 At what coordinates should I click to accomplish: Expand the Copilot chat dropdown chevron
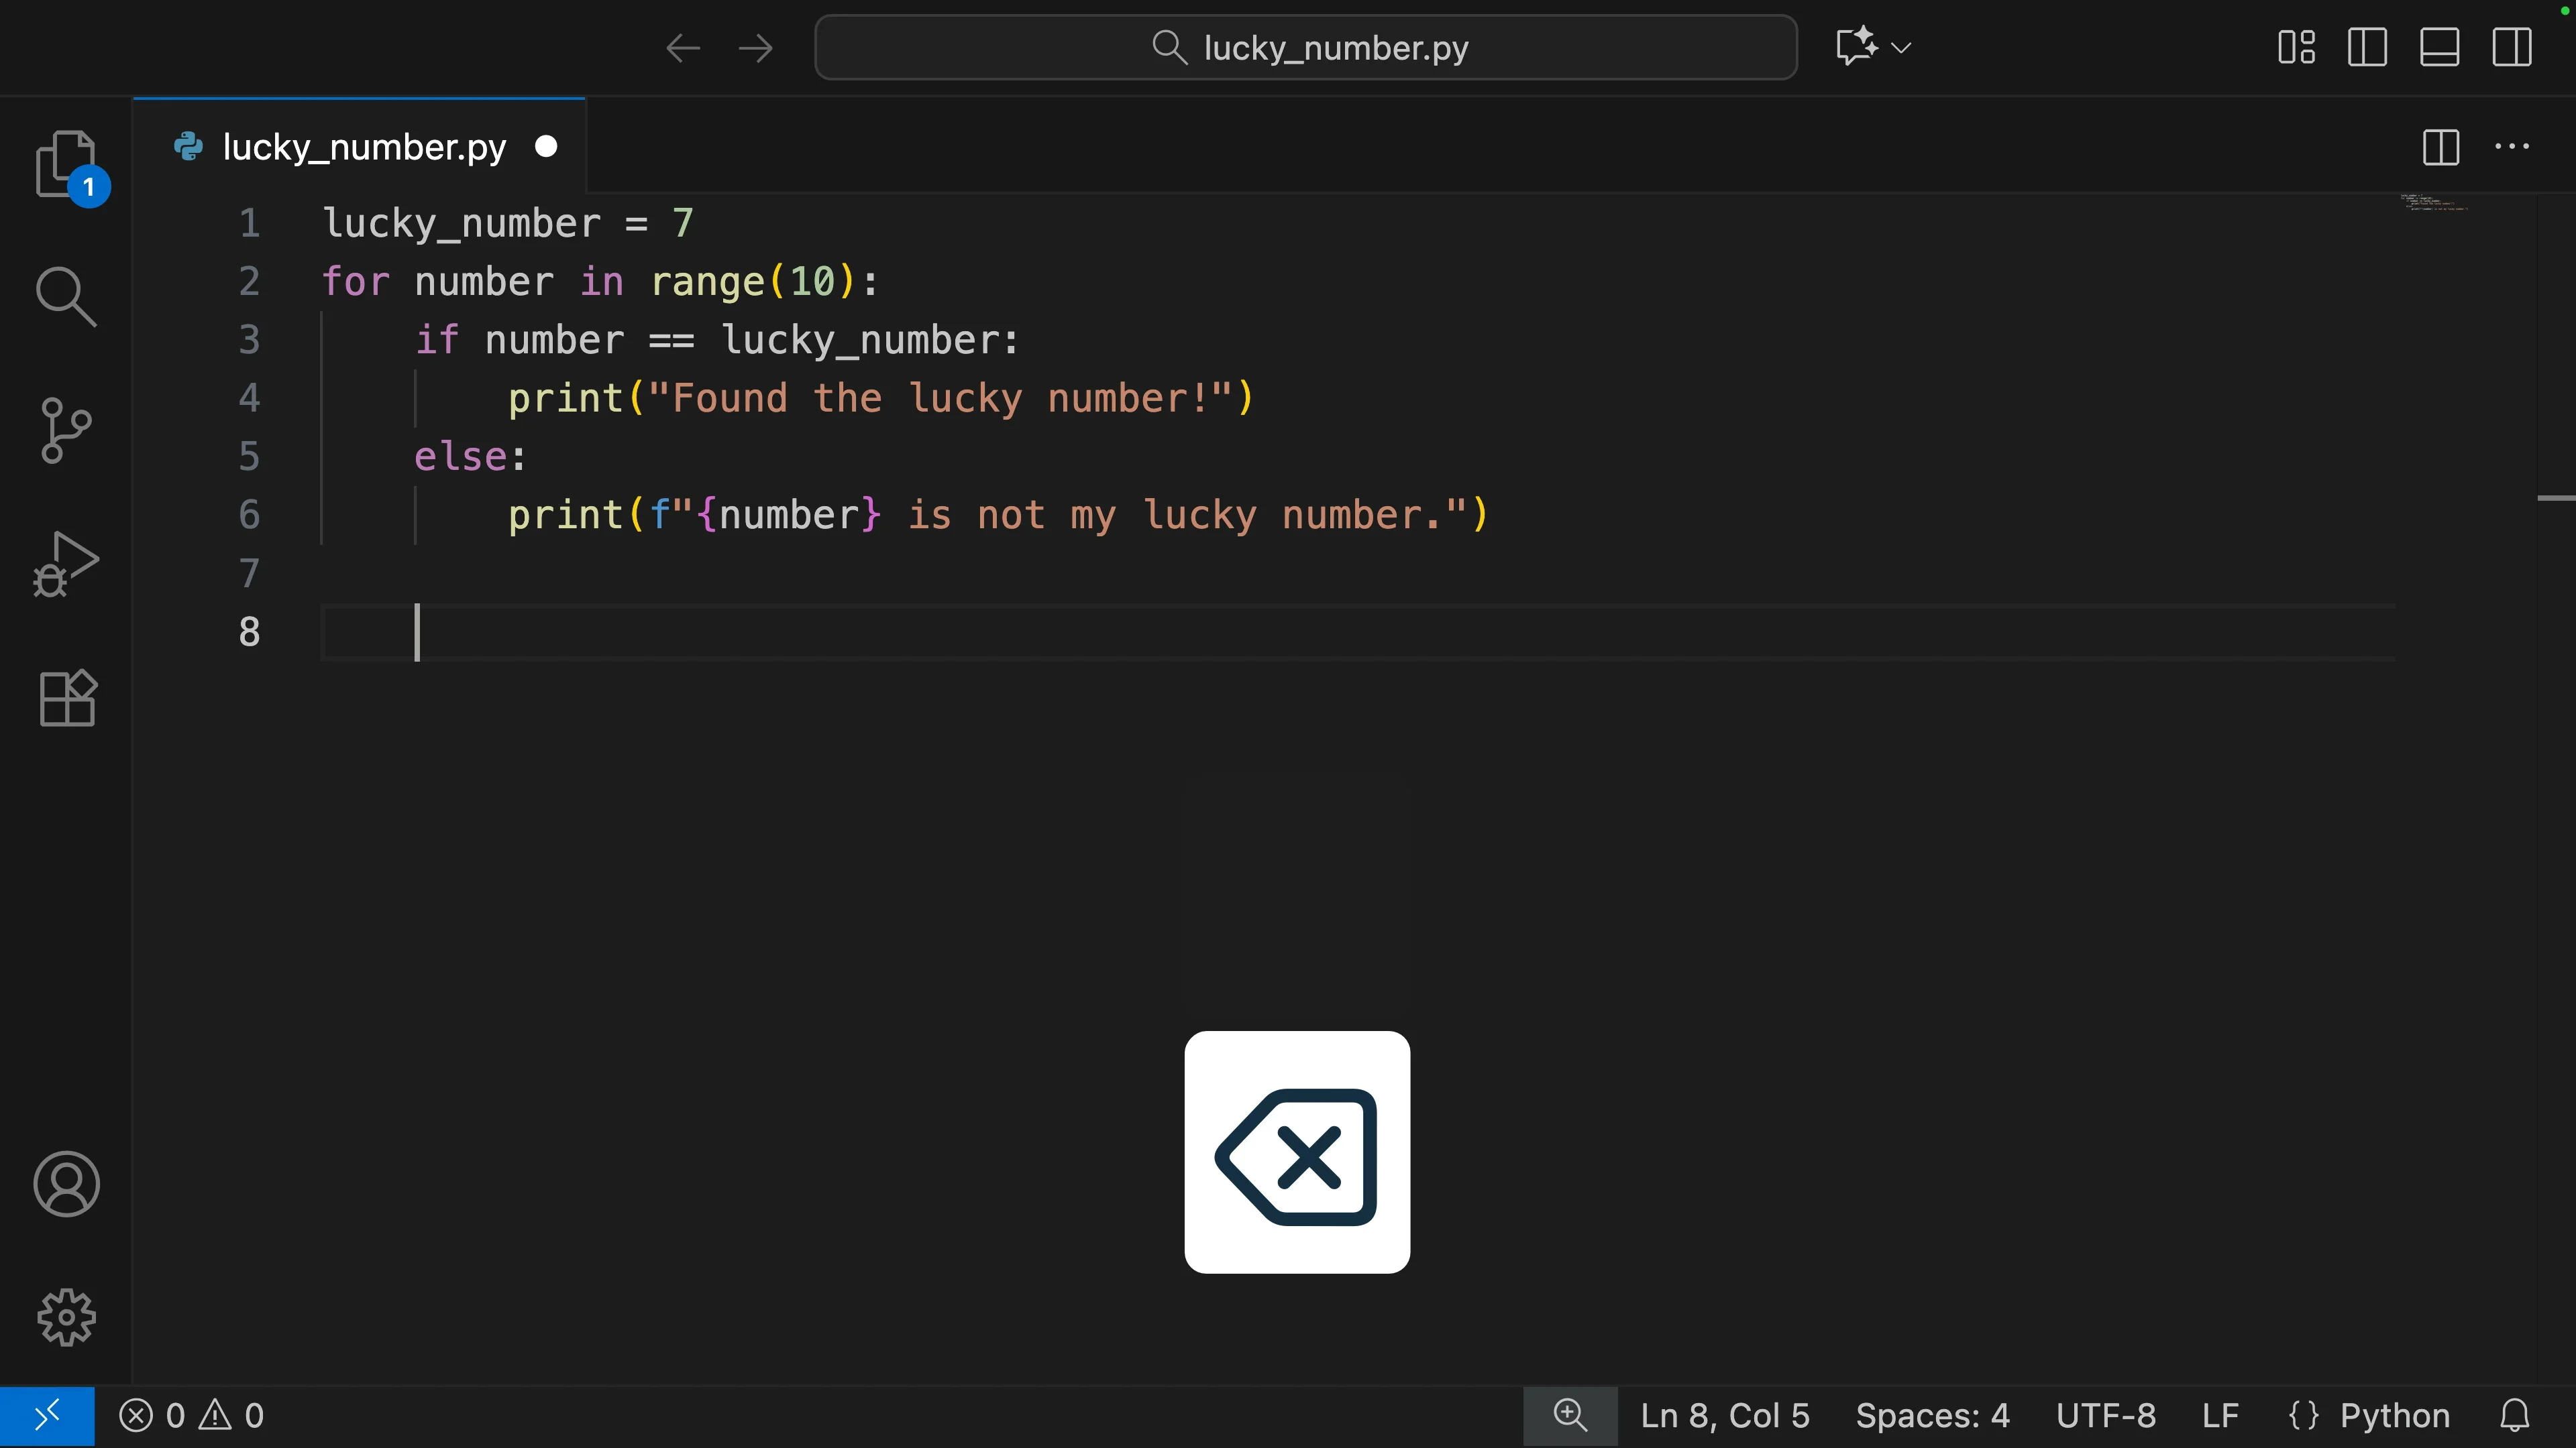(x=1901, y=47)
